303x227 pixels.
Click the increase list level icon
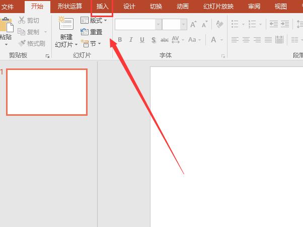(285, 24)
